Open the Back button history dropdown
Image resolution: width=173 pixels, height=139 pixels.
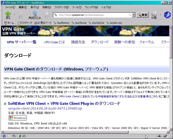coord(14,15)
